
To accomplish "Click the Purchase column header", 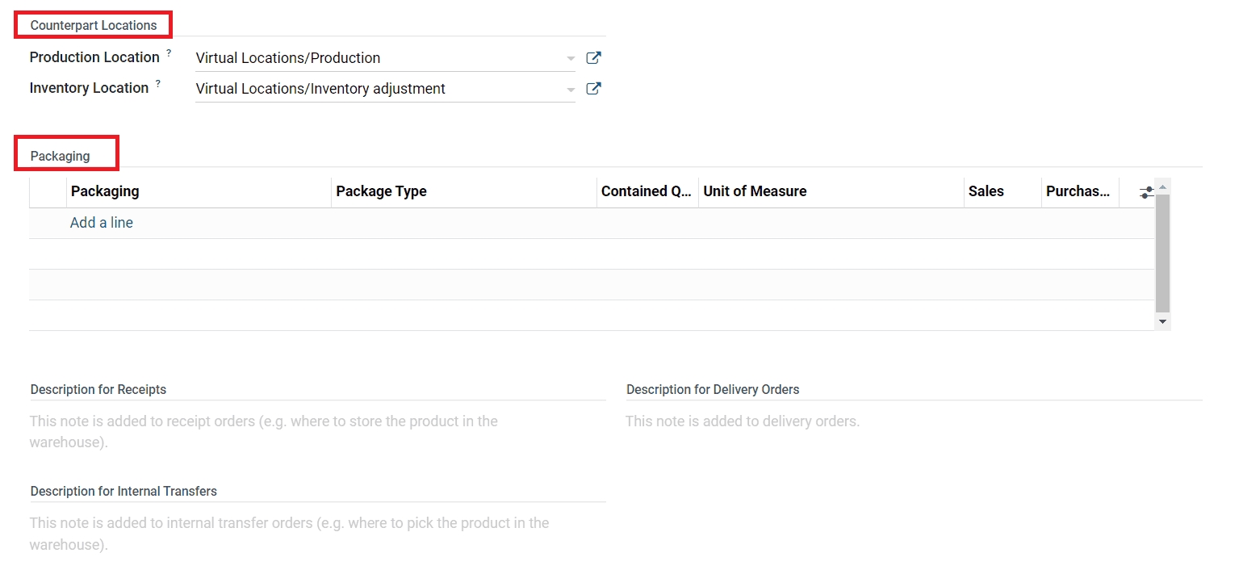I will point(1078,191).
